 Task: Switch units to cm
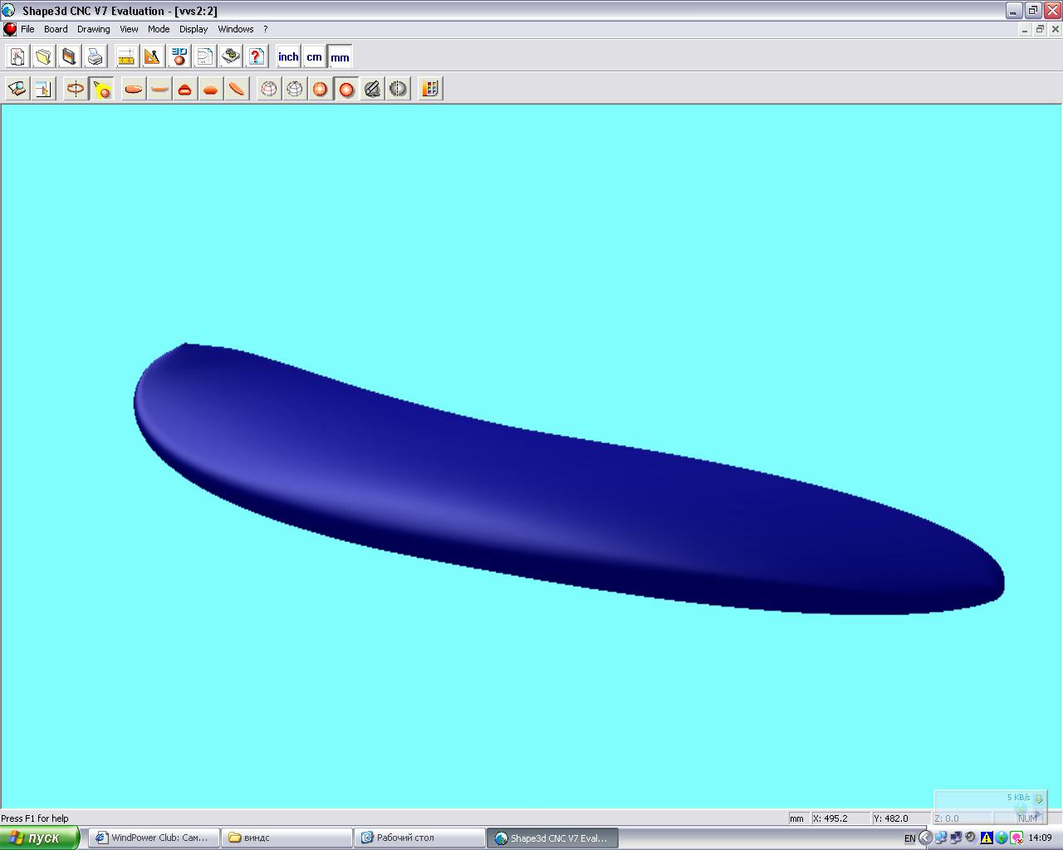click(314, 56)
